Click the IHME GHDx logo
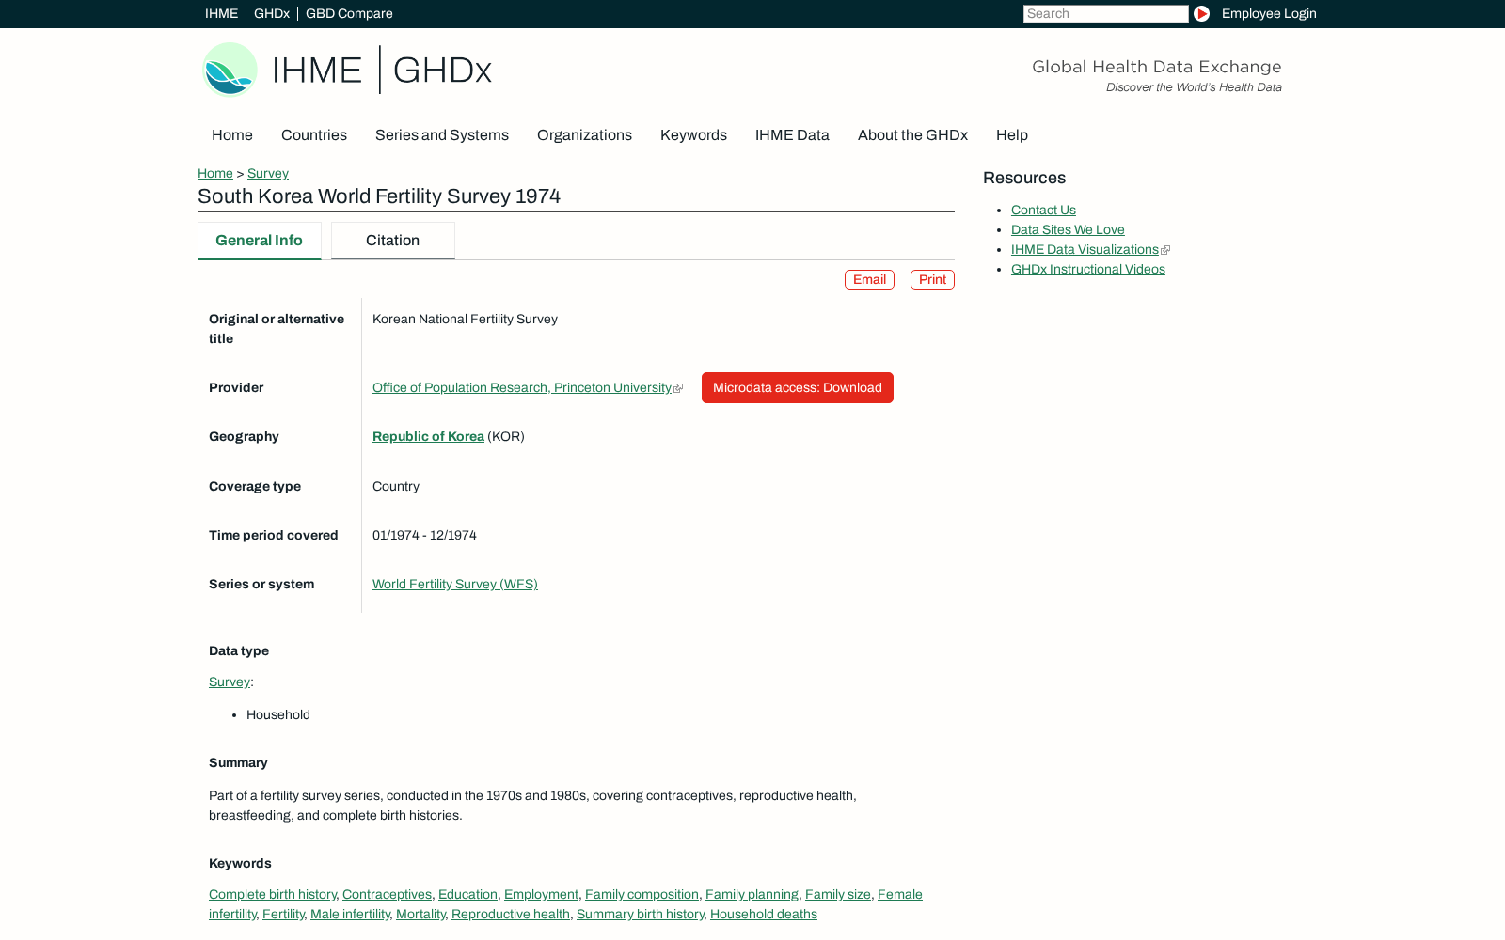This screenshot has width=1505, height=940. (x=347, y=70)
